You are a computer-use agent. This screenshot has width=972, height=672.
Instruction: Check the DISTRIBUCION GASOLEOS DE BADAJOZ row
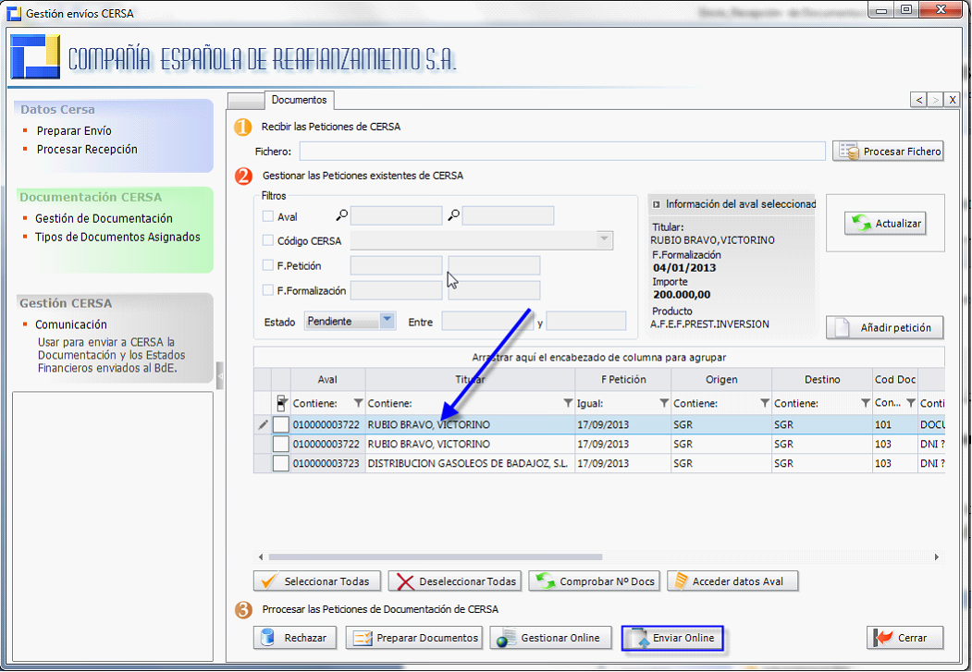coord(281,463)
